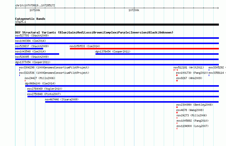Select the blue bar beneath dgv1378n54
This screenshot has width=226, height=146.
157,54
